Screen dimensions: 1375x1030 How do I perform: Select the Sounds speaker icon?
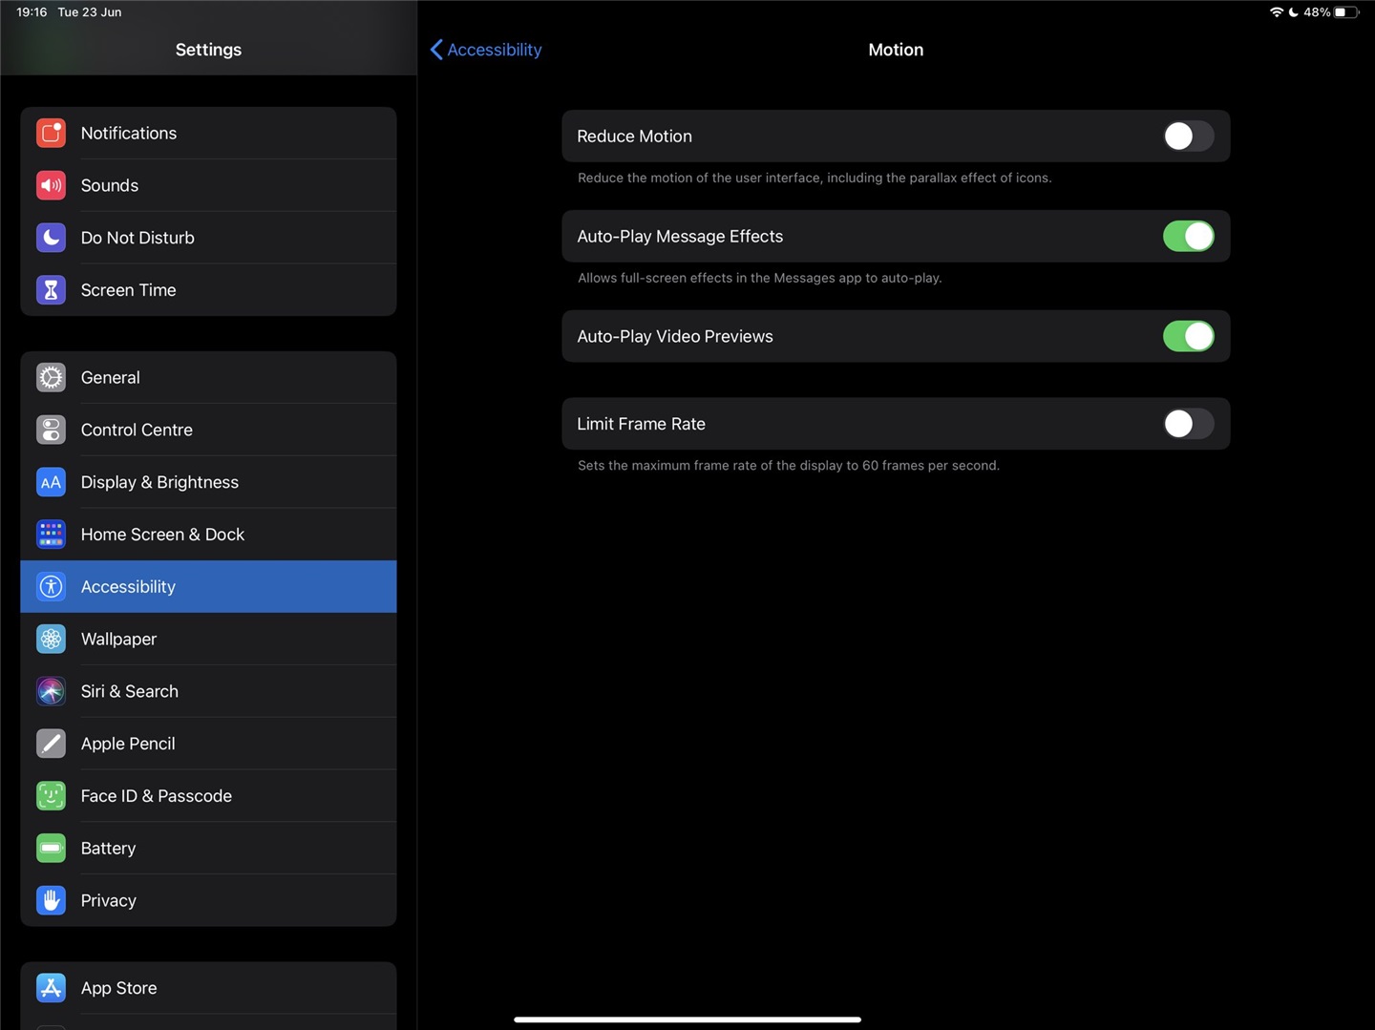click(51, 185)
